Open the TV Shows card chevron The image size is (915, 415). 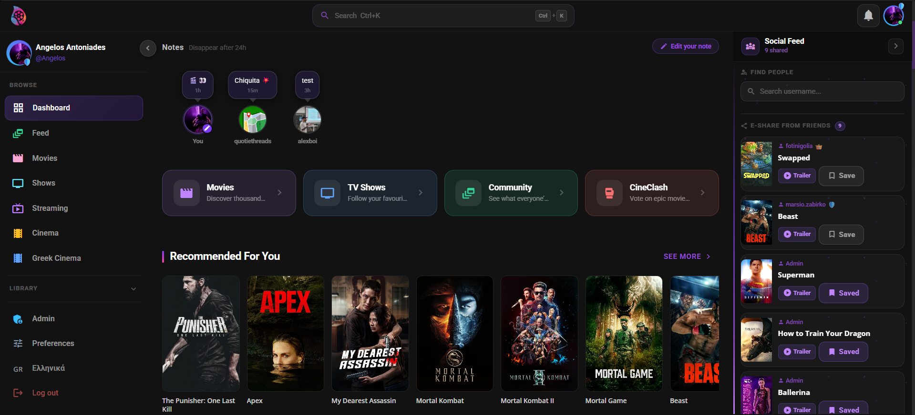[x=421, y=193]
